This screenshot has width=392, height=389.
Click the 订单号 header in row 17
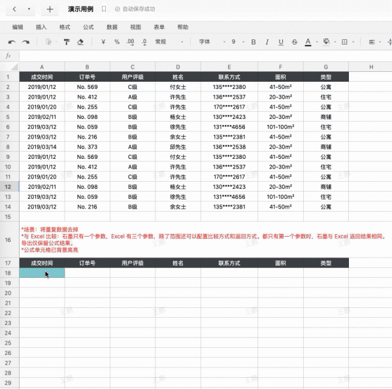tap(88, 263)
